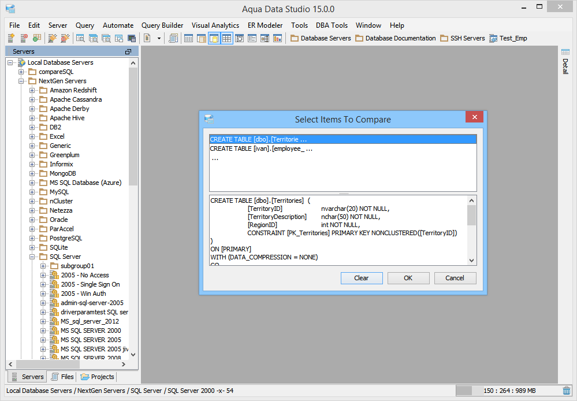Viewport: 577px width, 401px height.
Task: Click the highlighted yellow panel layout icon
Action: pos(214,38)
